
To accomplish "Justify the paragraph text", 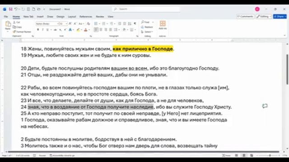I will pos(110,30).
